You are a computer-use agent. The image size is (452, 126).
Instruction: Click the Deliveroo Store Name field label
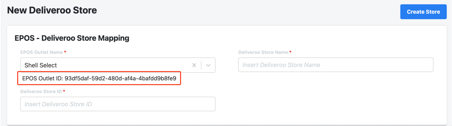(x=263, y=53)
